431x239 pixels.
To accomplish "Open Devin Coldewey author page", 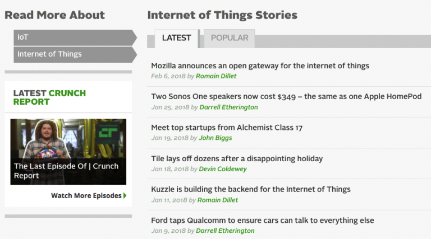I will 222,169.
